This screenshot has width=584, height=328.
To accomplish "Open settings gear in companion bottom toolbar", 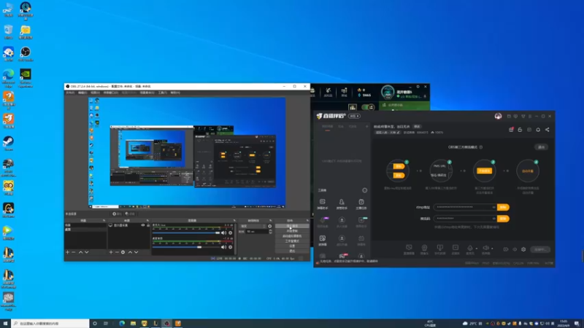I will tap(523, 249).
